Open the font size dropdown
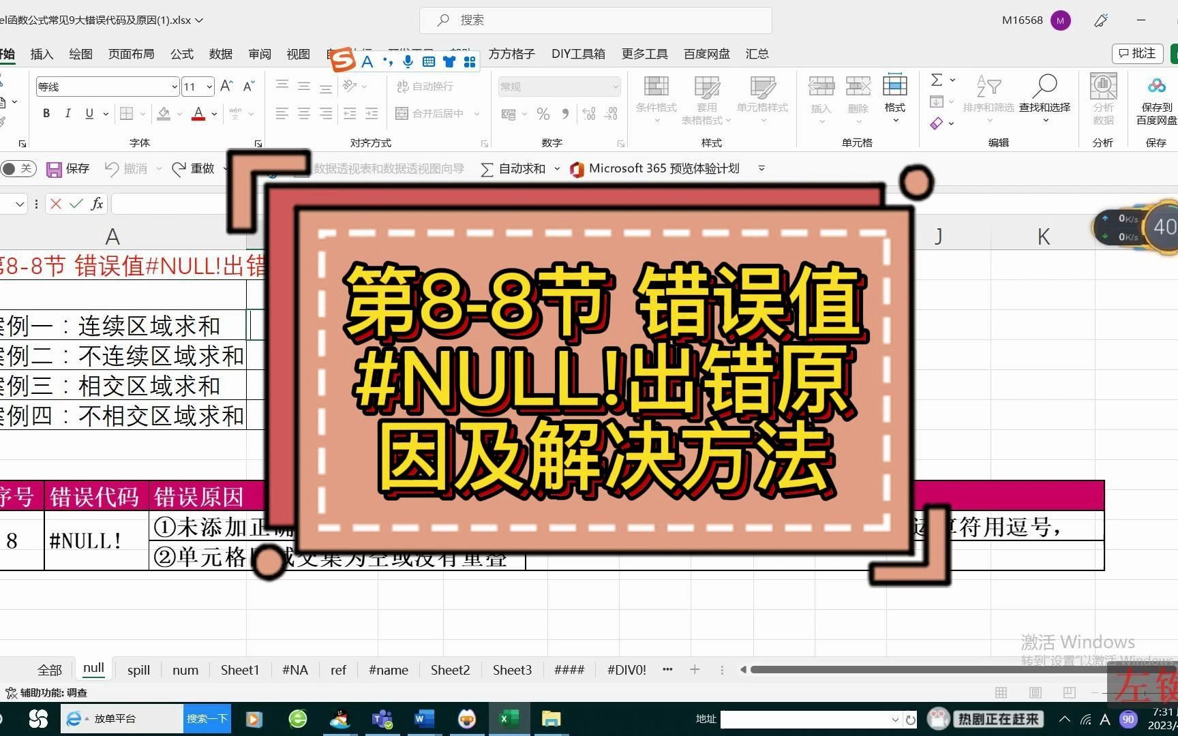This screenshot has height=736, width=1178. pyautogui.click(x=209, y=87)
